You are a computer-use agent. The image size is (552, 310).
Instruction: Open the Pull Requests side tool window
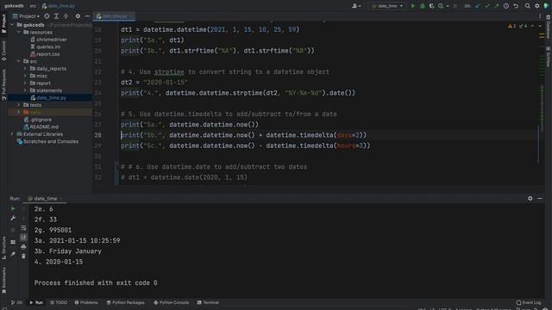click(3, 84)
